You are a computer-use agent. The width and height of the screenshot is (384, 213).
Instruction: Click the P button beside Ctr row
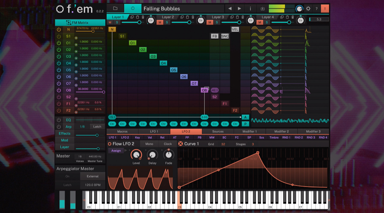(245, 124)
